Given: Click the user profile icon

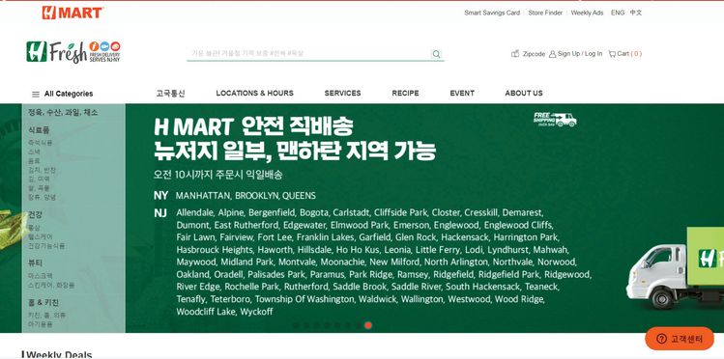Looking at the screenshot, I should click(552, 54).
